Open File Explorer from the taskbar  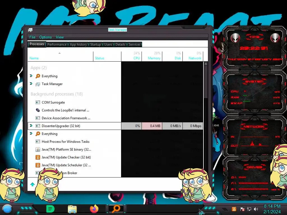point(72,209)
